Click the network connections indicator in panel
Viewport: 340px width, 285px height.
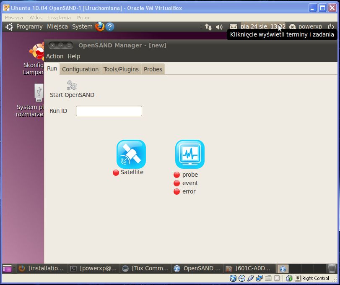[x=208, y=27]
